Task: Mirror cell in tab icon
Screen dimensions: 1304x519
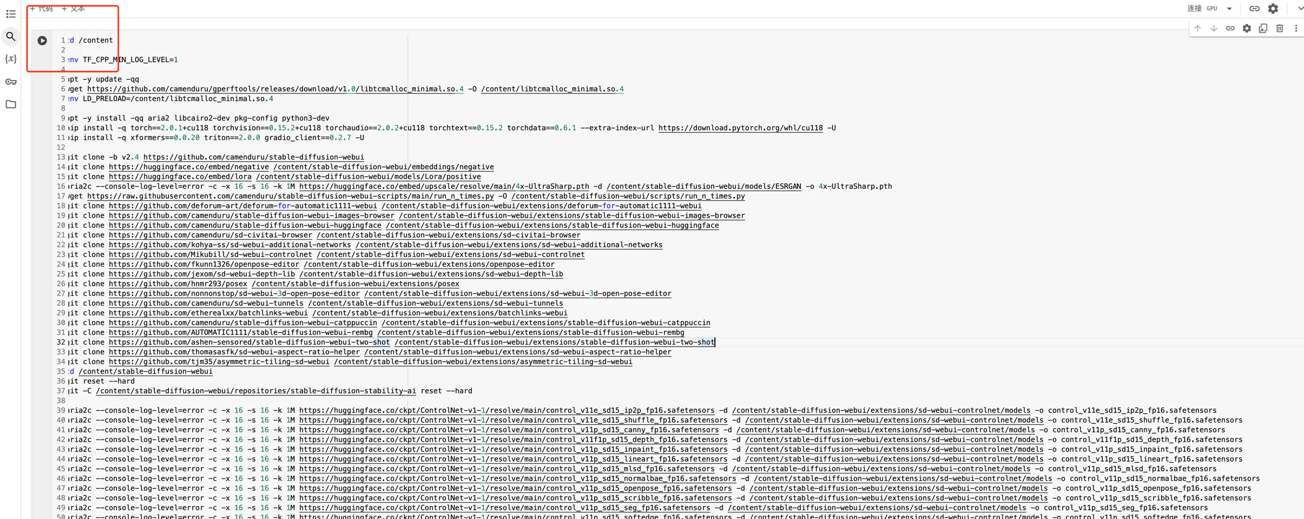Action: click(x=1263, y=29)
